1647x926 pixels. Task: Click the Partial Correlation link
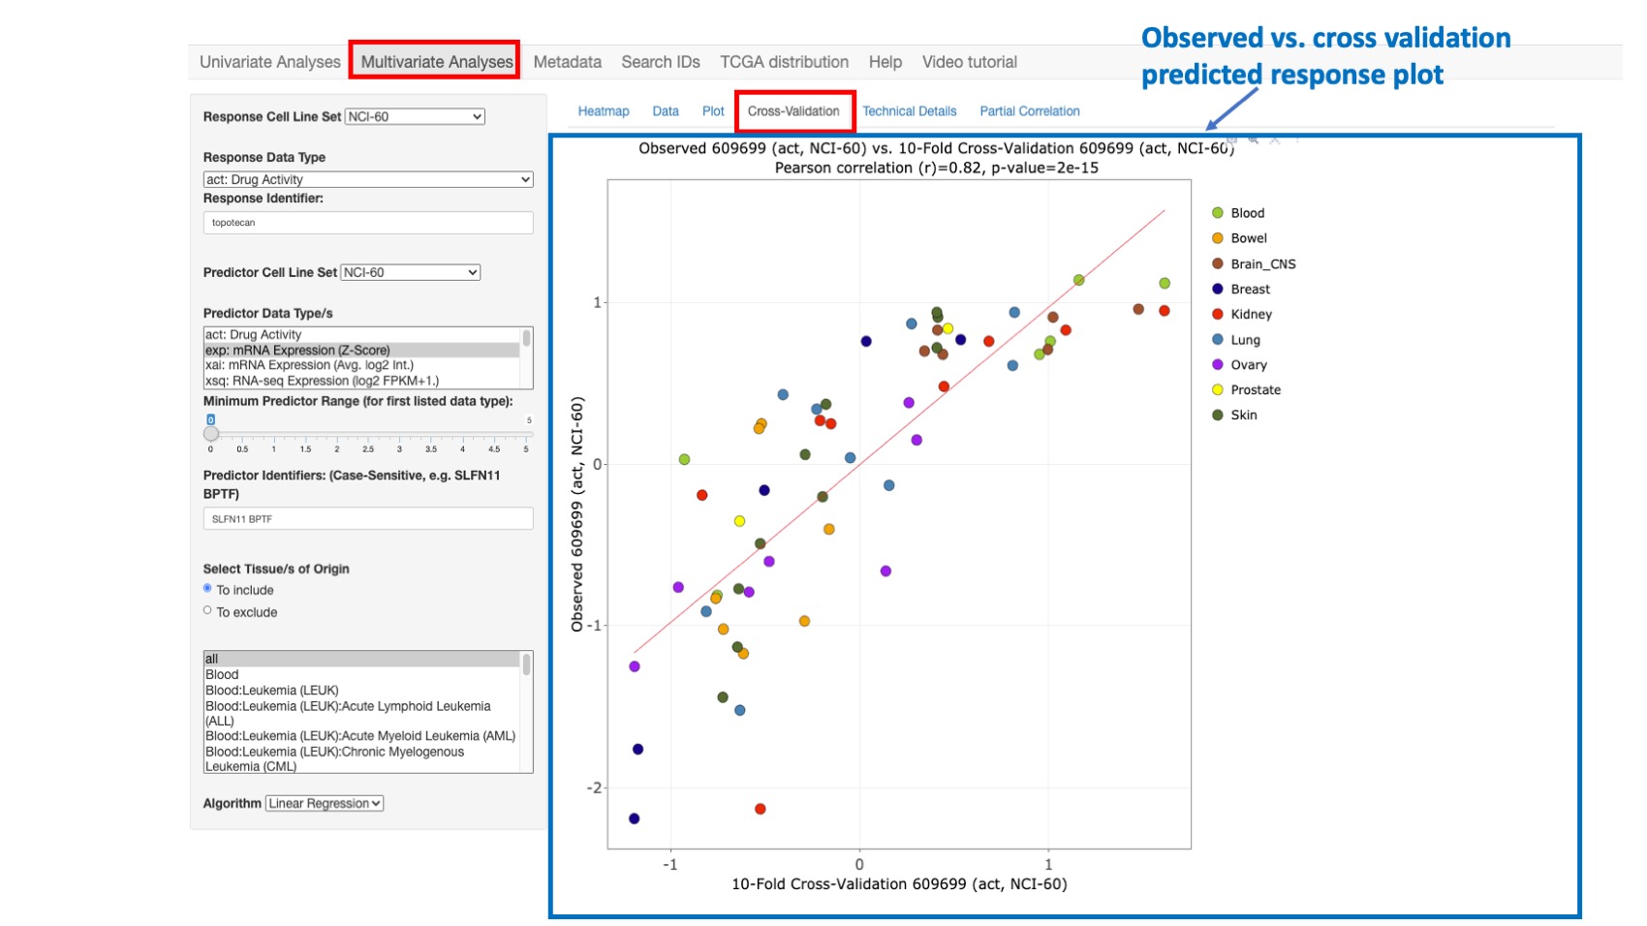[x=1029, y=110]
